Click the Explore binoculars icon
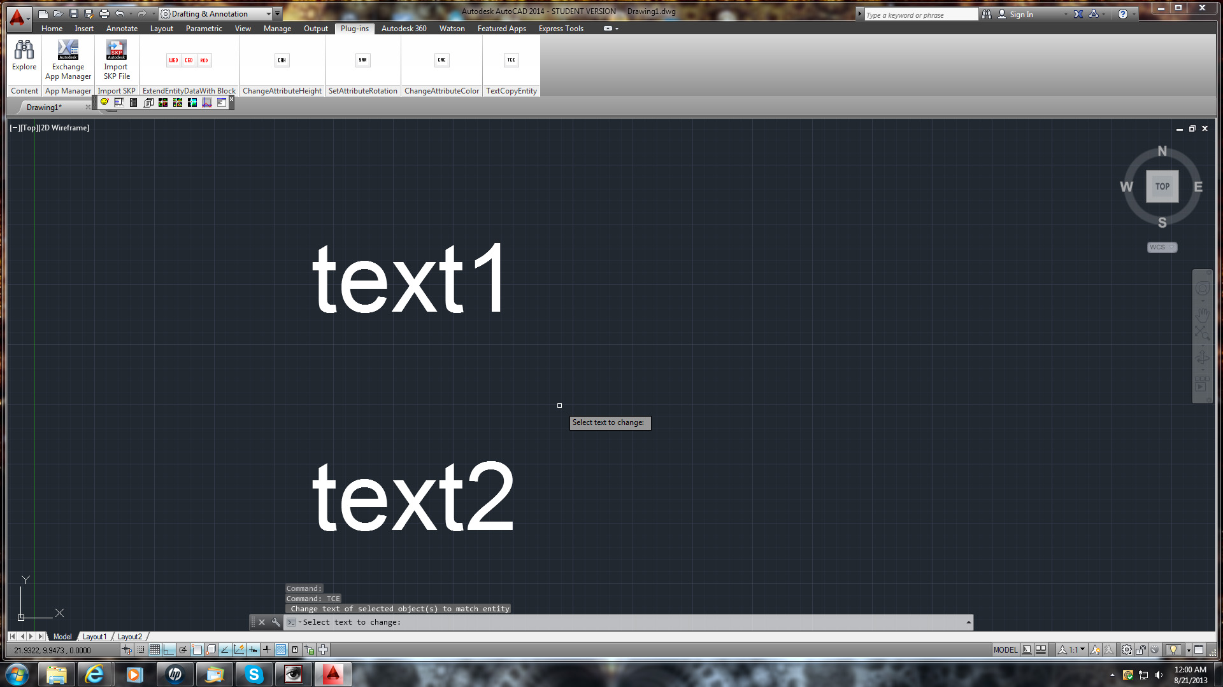Screen dimensions: 1223x687 pyautogui.click(x=24, y=50)
